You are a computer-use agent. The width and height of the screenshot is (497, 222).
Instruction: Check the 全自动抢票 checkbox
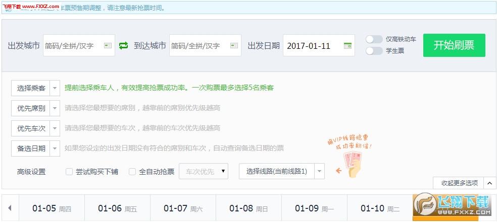(x=132, y=172)
